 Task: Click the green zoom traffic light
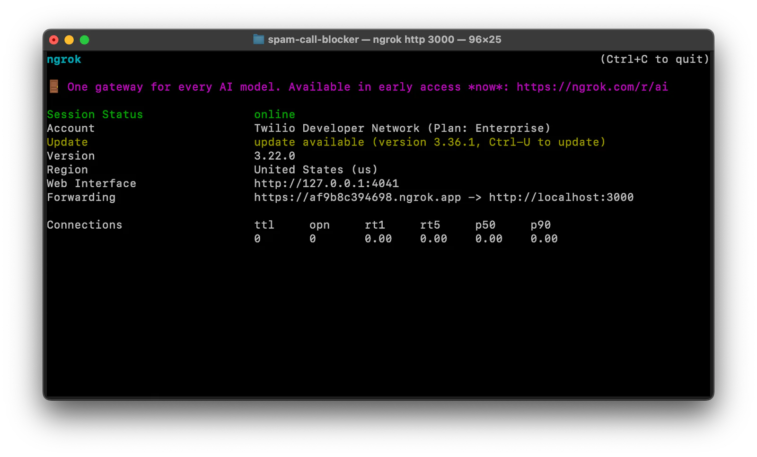point(85,40)
